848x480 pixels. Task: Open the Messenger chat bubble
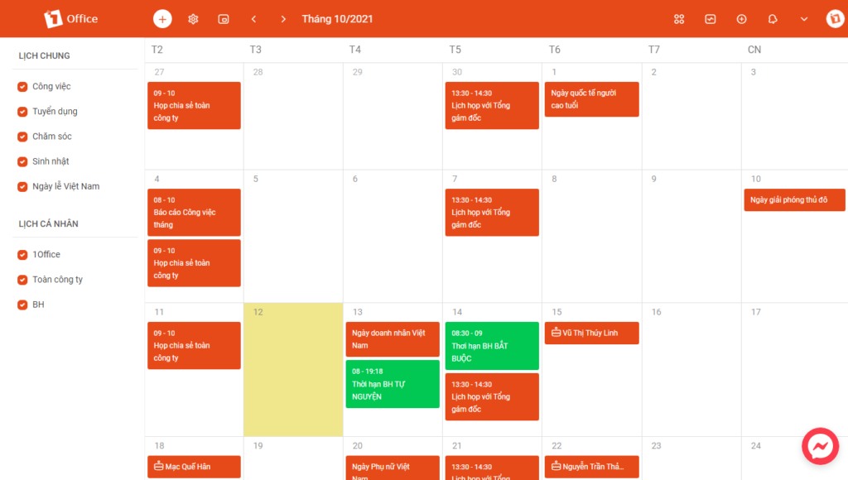click(x=820, y=447)
